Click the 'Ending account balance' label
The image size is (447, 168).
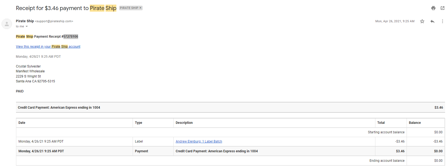point(387,161)
